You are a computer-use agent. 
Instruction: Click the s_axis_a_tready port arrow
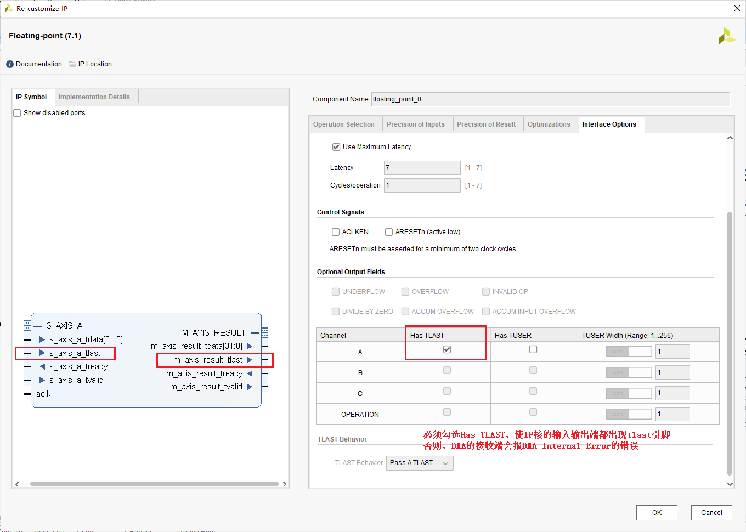[x=42, y=366]
